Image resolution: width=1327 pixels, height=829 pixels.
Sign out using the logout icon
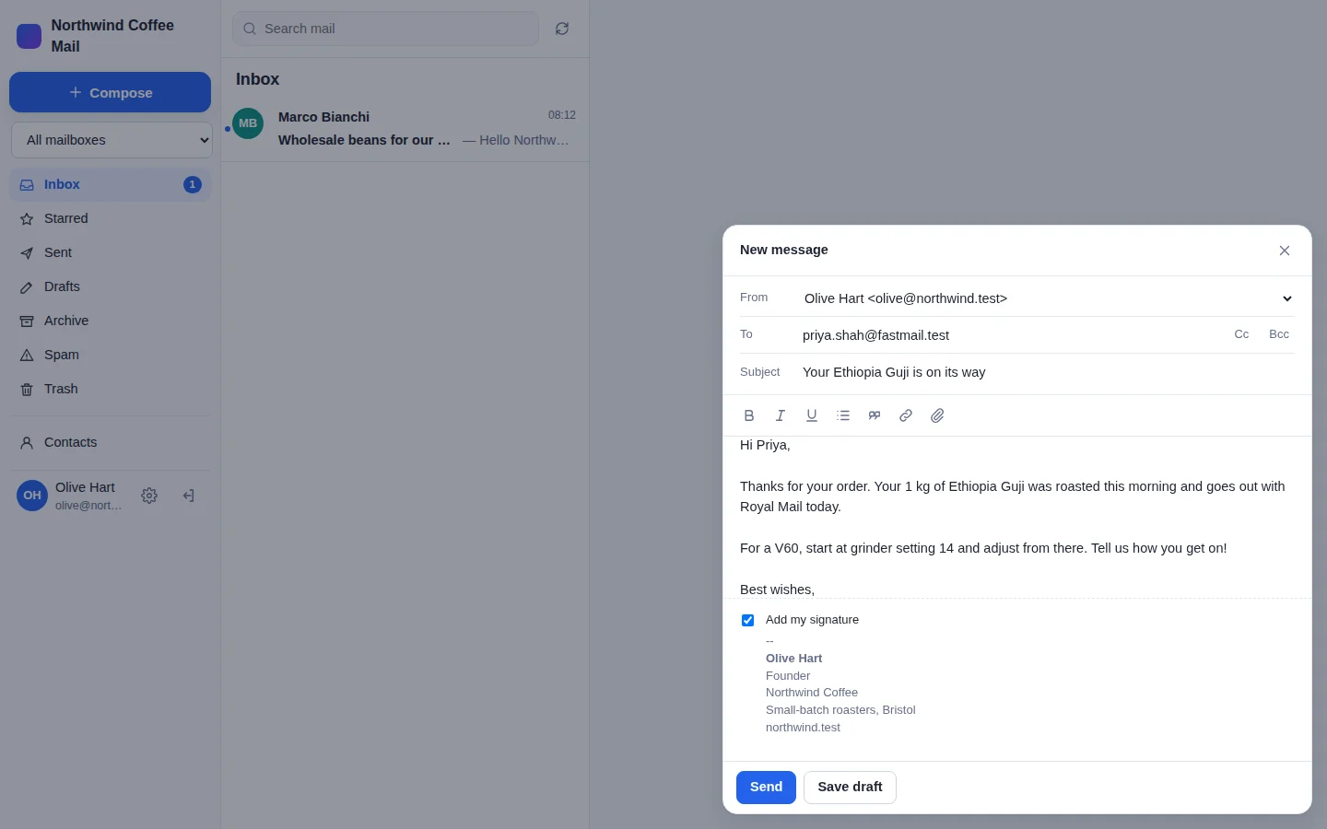pos(188,496)
